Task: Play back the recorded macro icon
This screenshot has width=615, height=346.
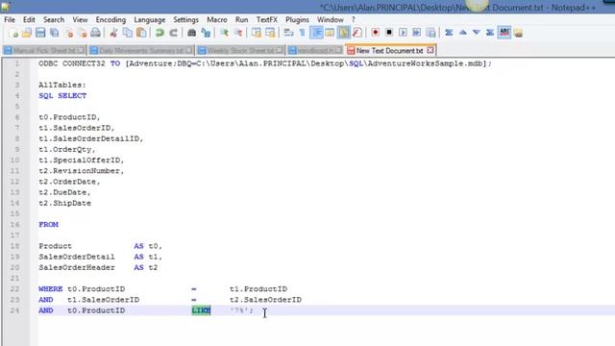Action: coord(403,33)
